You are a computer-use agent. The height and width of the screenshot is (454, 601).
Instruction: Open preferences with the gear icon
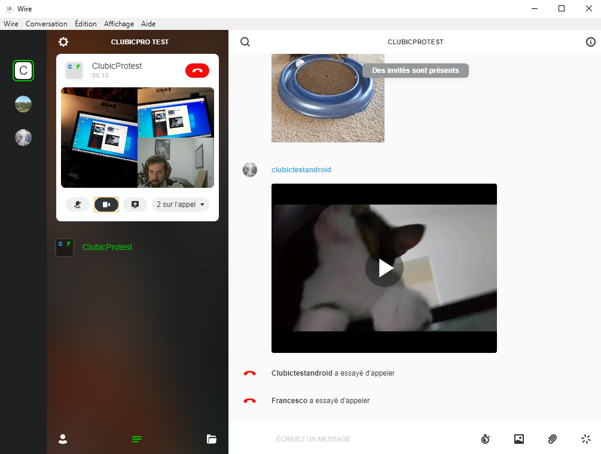click(63, 42)
